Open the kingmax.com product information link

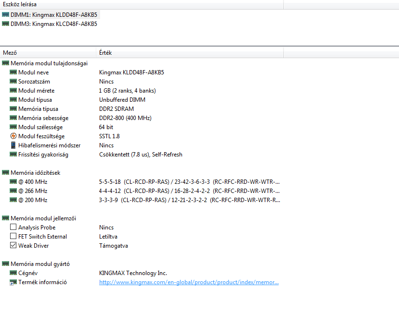[x=189, y=282]
